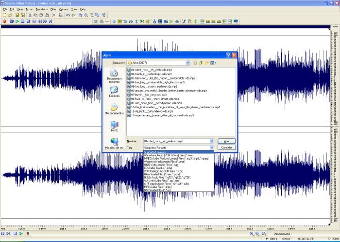The width and height of the screenshot is (340, 242).
Task: Click the Abrir button to open the file
Action: click(226, 141)
